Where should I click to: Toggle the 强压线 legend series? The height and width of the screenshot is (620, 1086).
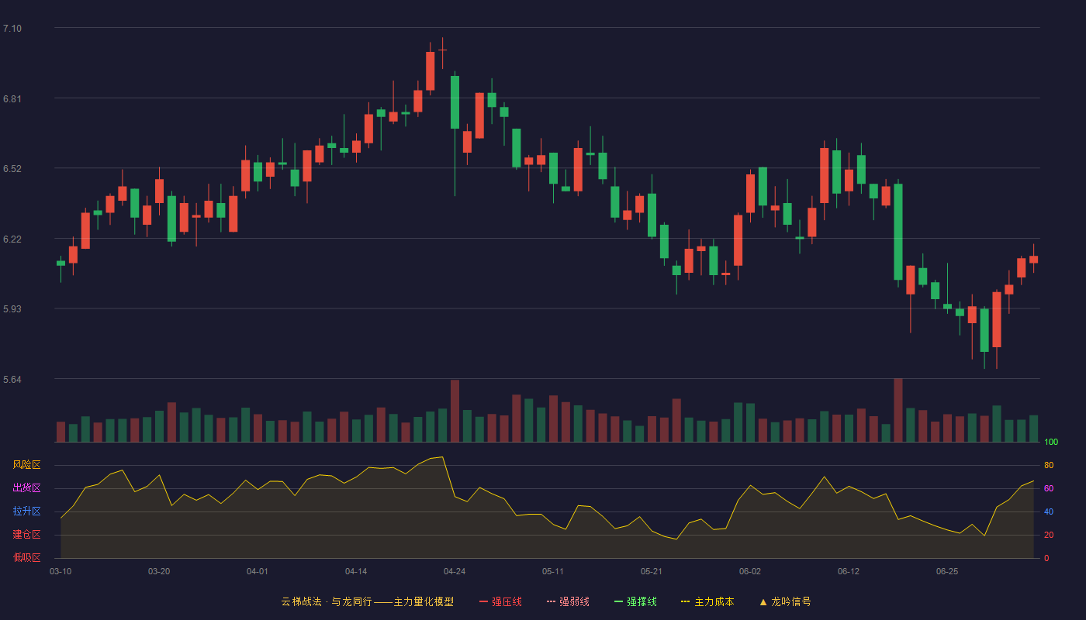[x=500, y=601]
